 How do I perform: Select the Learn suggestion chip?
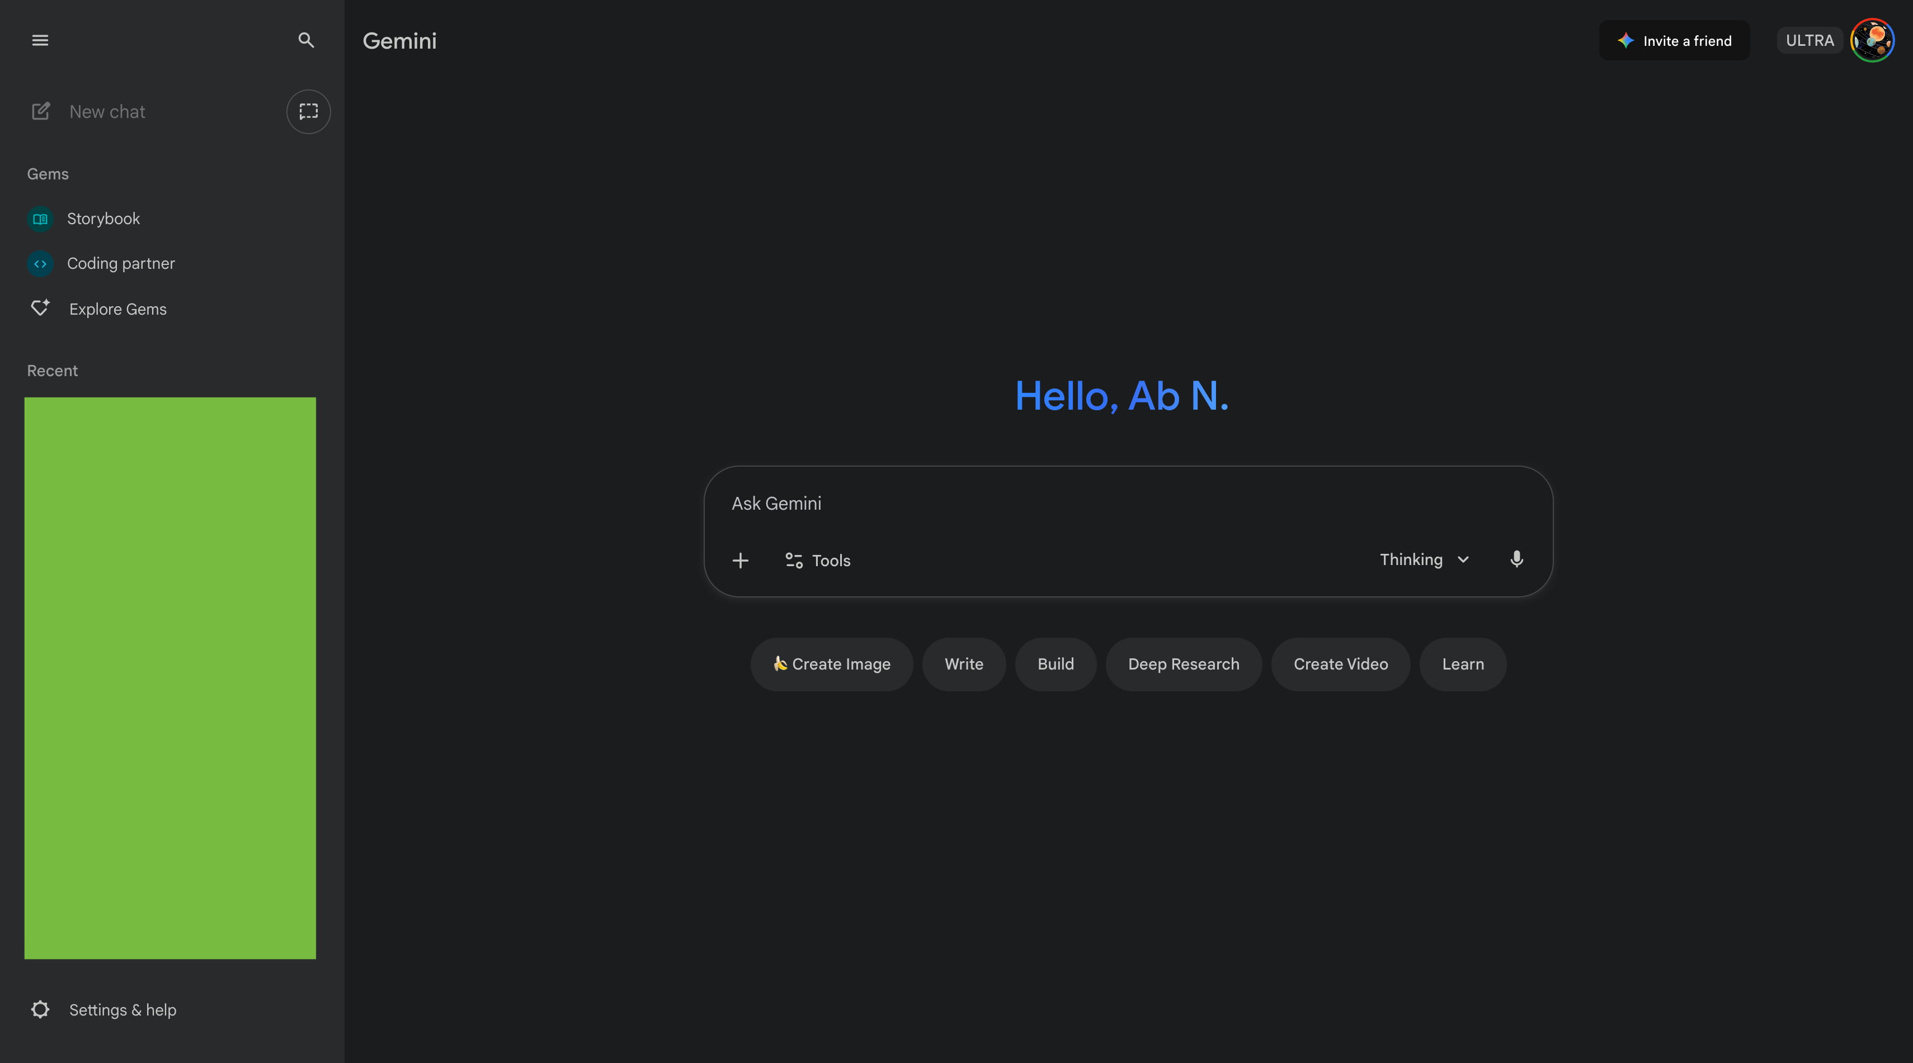tap(1462, 664)
